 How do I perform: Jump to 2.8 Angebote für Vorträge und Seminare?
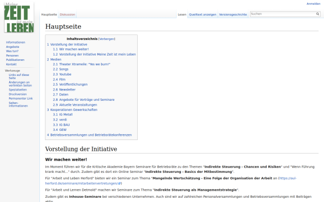pos(84,100)
